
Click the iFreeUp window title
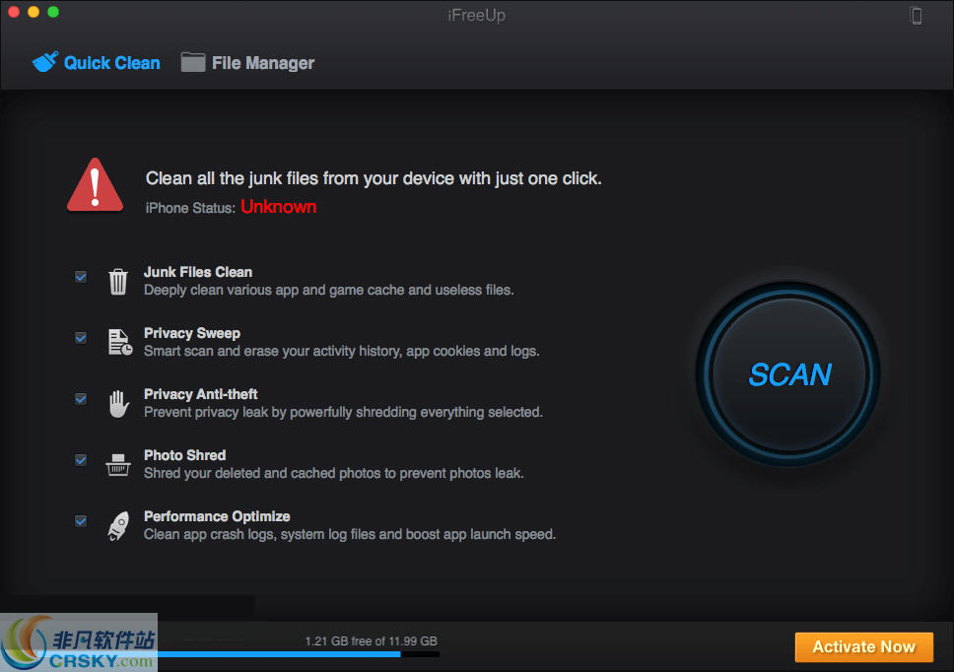[x=476, y=15]
